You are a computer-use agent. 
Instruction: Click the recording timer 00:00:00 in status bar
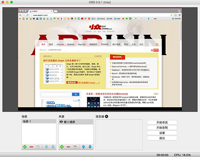pyautogui.click(x=162, y=155)
